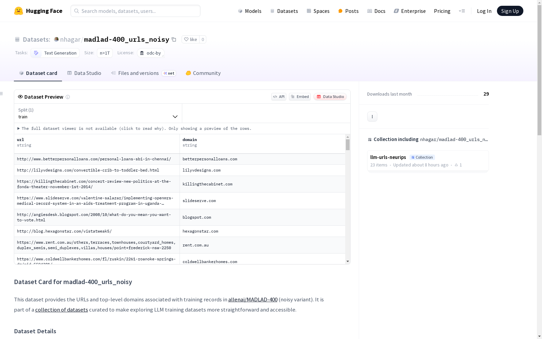
Task: Open Data Studio from the preview header
Action: (x=330, y=97)
